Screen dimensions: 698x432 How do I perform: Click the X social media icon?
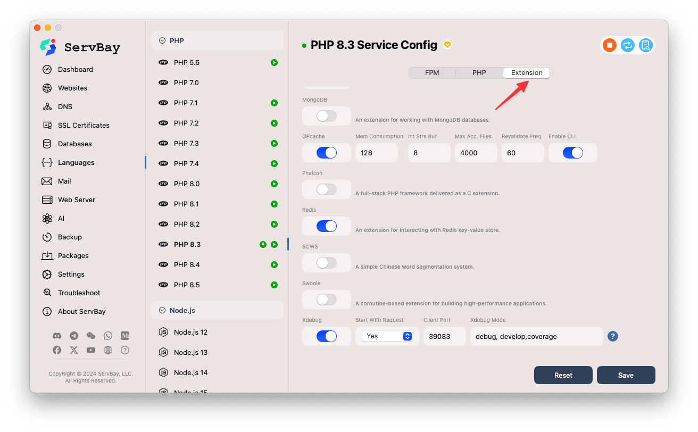73,350
